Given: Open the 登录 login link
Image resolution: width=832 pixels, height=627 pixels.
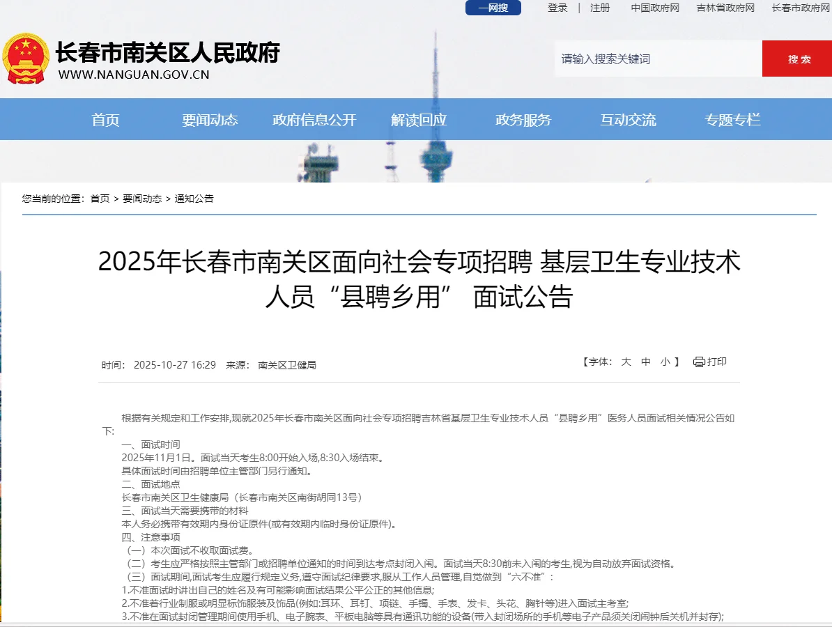Looking at the screenshot, I should 557,8.
